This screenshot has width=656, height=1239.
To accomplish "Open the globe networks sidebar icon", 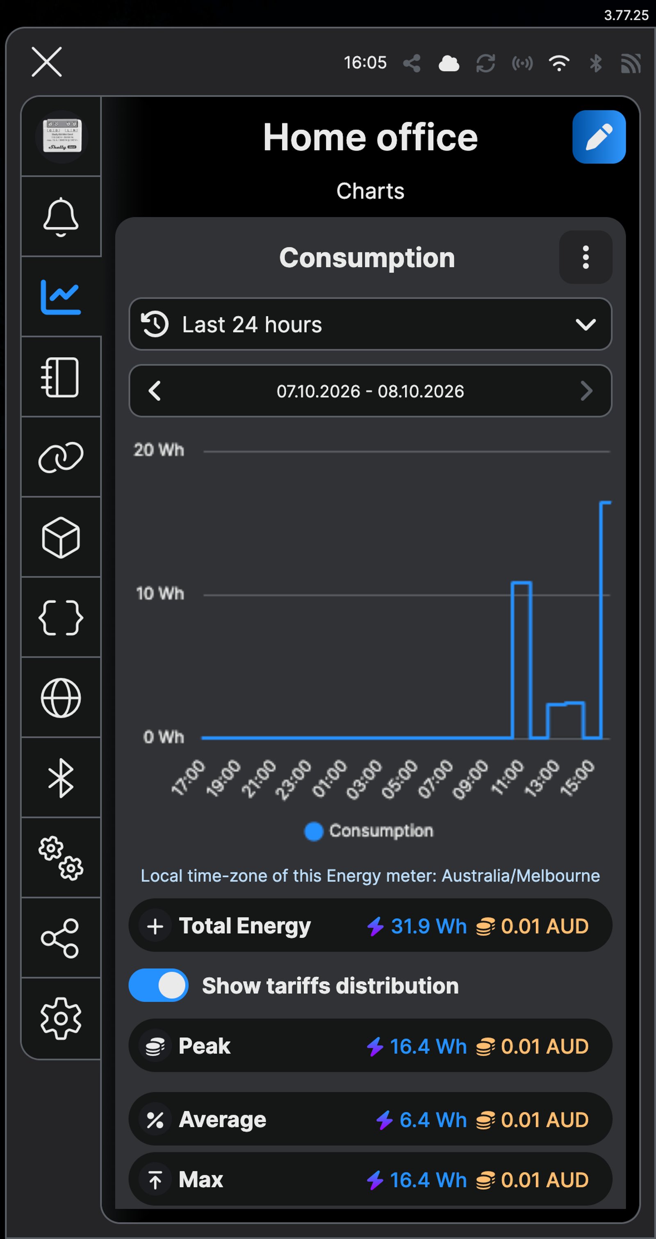I will [x=61, y=698].
